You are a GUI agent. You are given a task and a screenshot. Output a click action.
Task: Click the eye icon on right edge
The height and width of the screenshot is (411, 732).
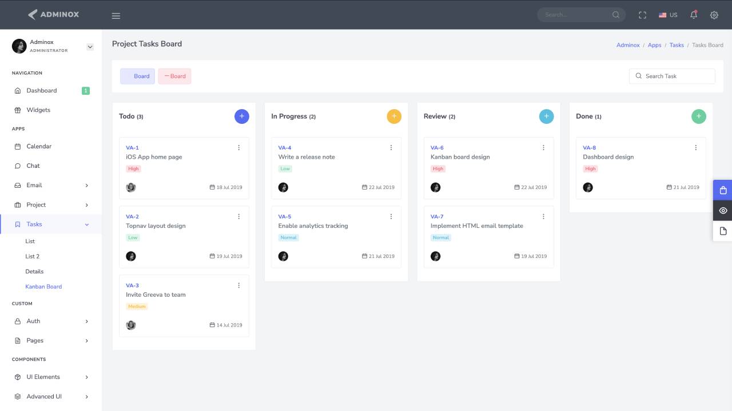pyautogui.click(x=723, y=211)
